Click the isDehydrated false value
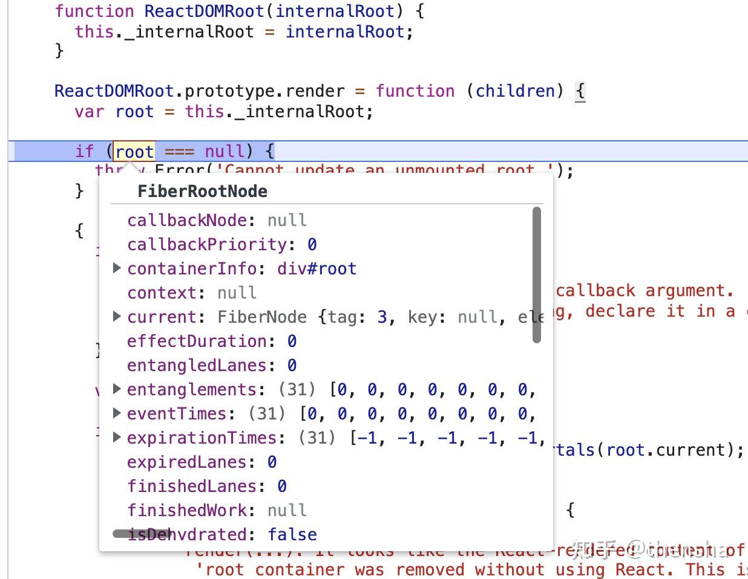 tap(294, 534)
